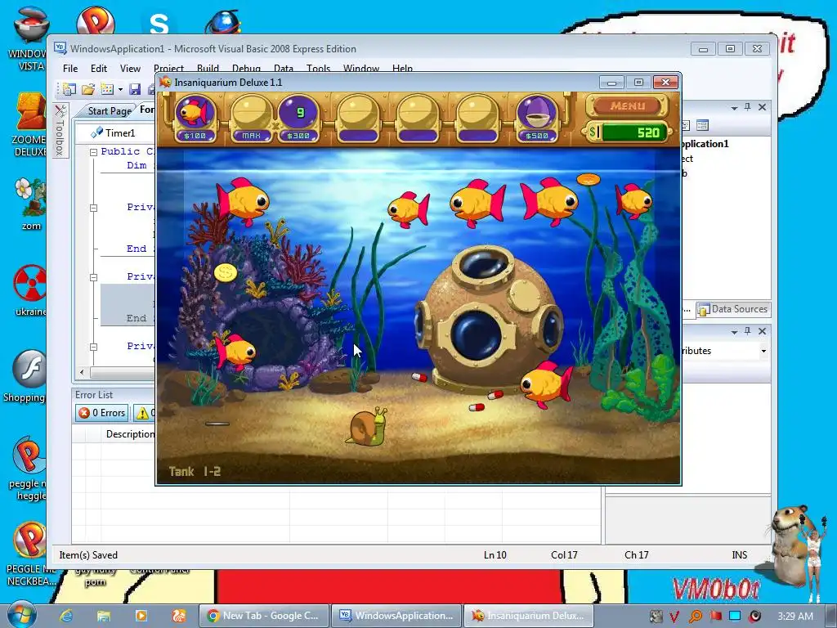Switch to the Data Sources tab

(732, 309)
